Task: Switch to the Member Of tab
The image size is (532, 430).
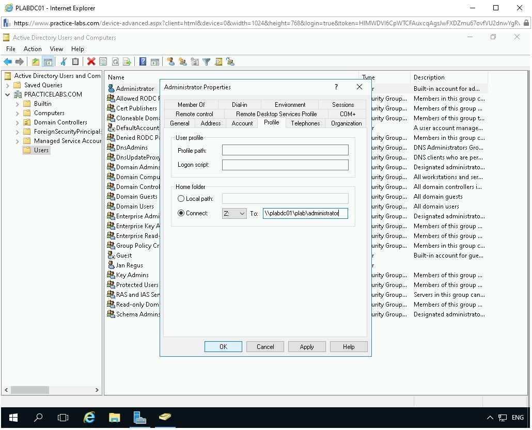Action: click(191, 104)
